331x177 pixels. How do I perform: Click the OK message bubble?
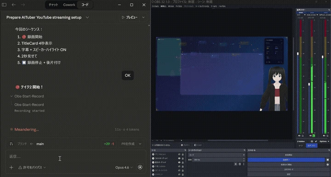pyautogui.click(x=127, y=75)
